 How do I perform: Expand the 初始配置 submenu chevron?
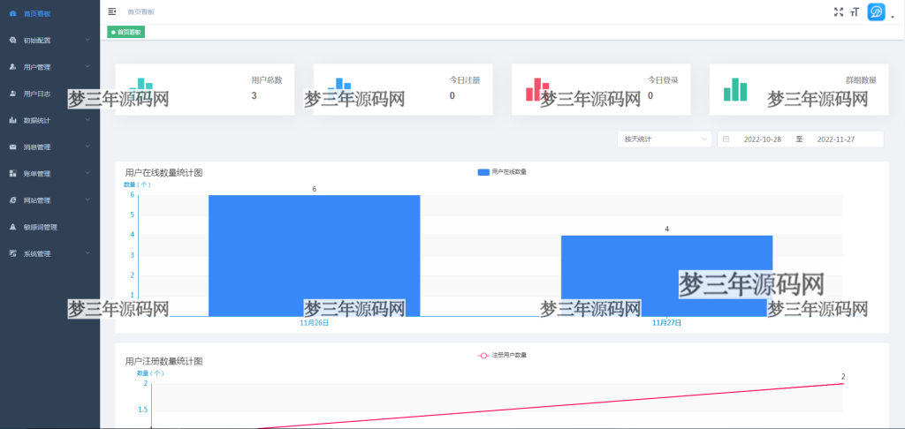point(87,40)
